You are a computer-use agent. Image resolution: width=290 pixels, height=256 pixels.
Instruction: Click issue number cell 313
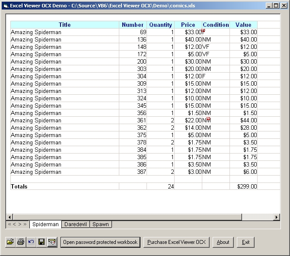(133, 91)
